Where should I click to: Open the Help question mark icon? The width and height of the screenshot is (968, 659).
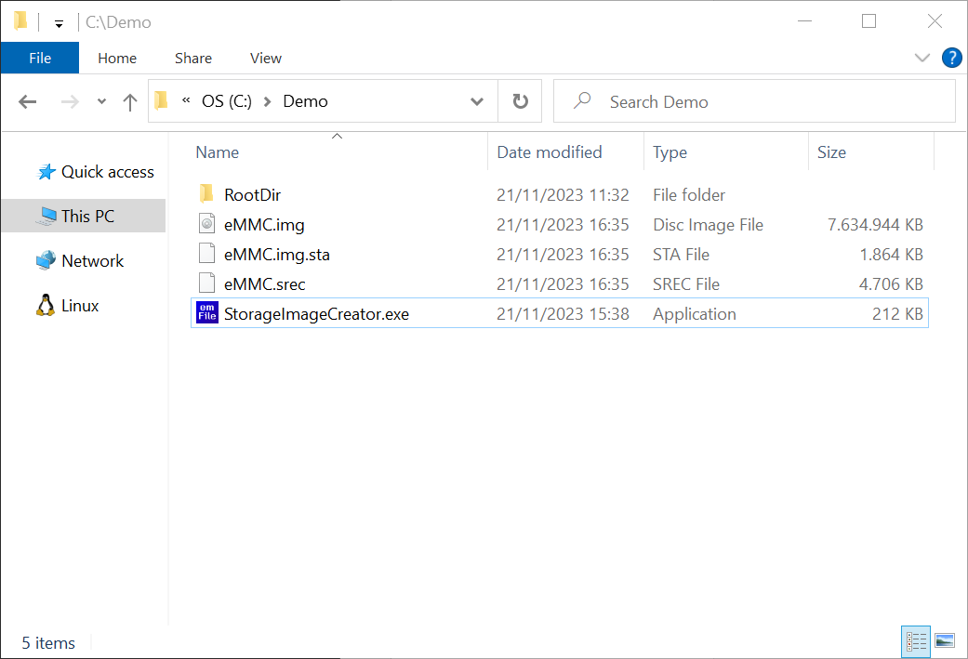click(951, 58)
